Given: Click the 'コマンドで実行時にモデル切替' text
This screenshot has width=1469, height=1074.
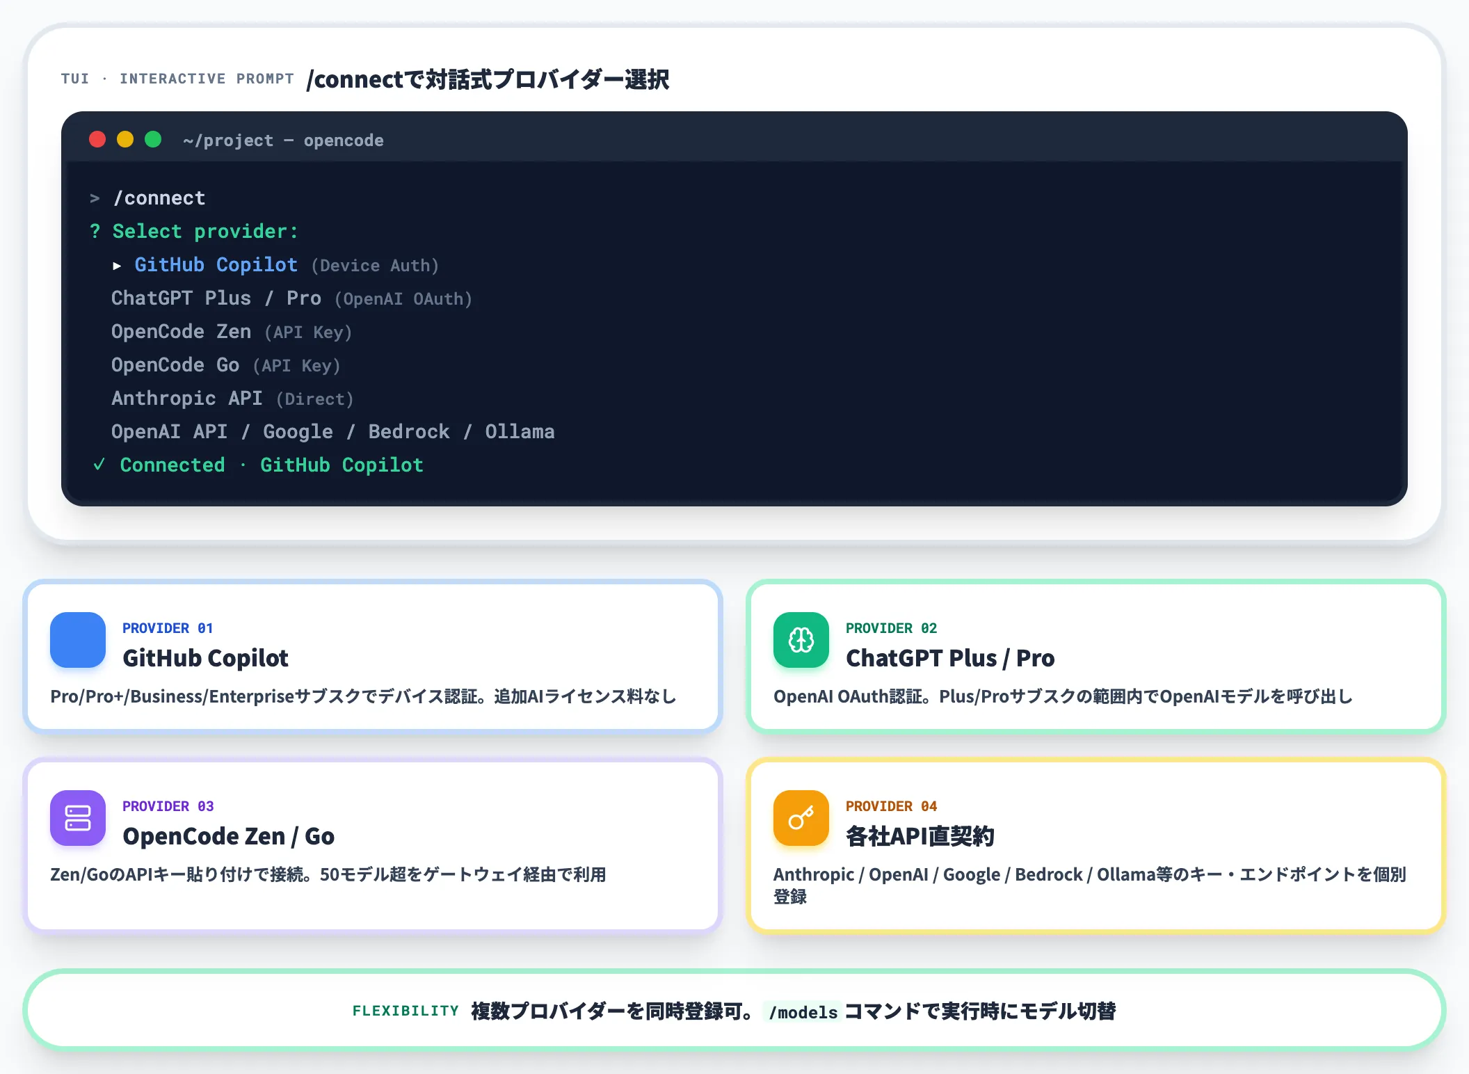Looking at the screenshot, I should [980, 1011].
